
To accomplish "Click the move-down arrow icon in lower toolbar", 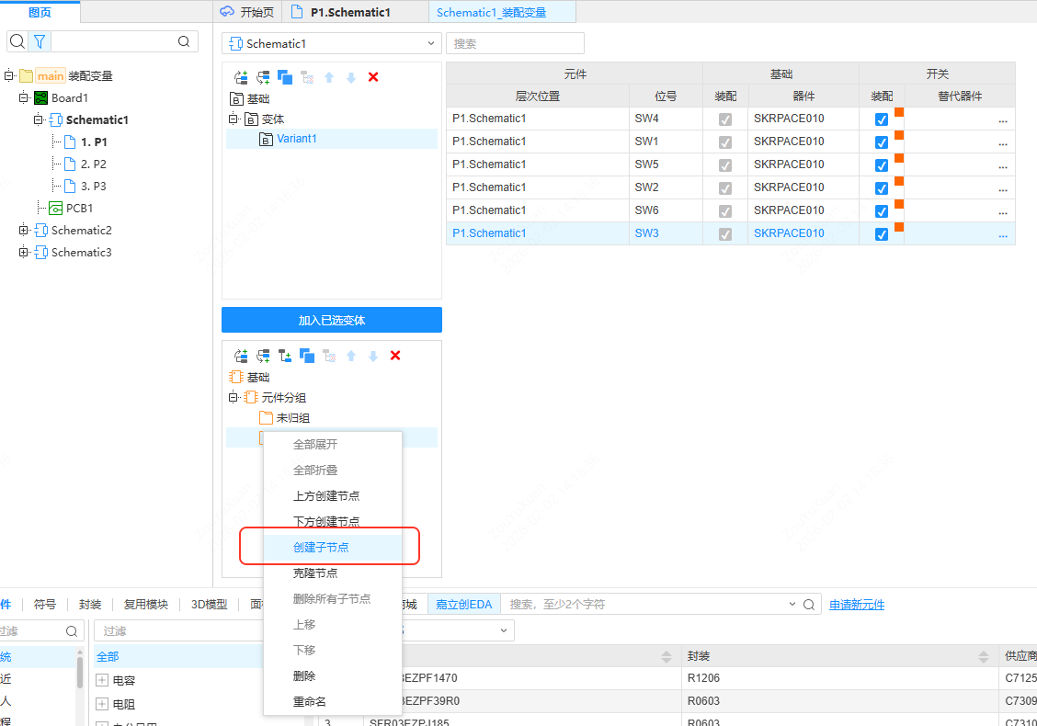I will pos(373,356).
